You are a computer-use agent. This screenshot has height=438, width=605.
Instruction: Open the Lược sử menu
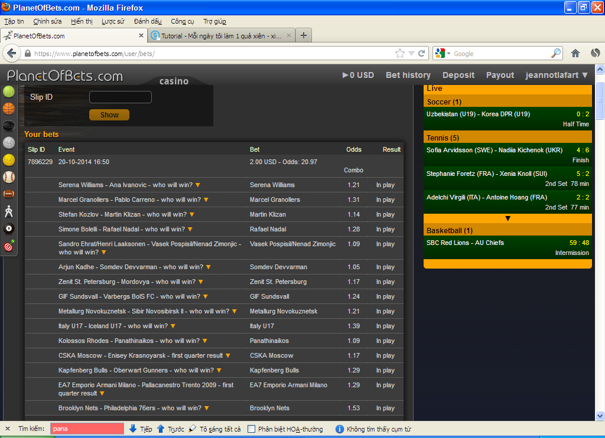(x=113, y=21)
